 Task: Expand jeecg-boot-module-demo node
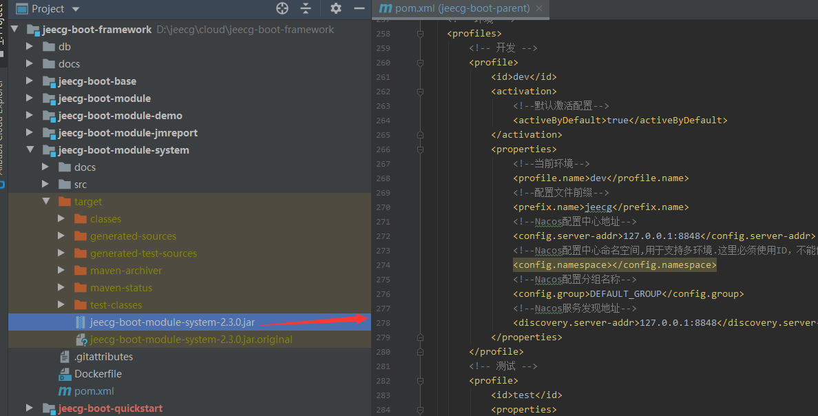(x=30, y=115)
